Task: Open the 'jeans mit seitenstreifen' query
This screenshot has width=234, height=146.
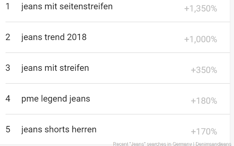Action: pos(67,7)
